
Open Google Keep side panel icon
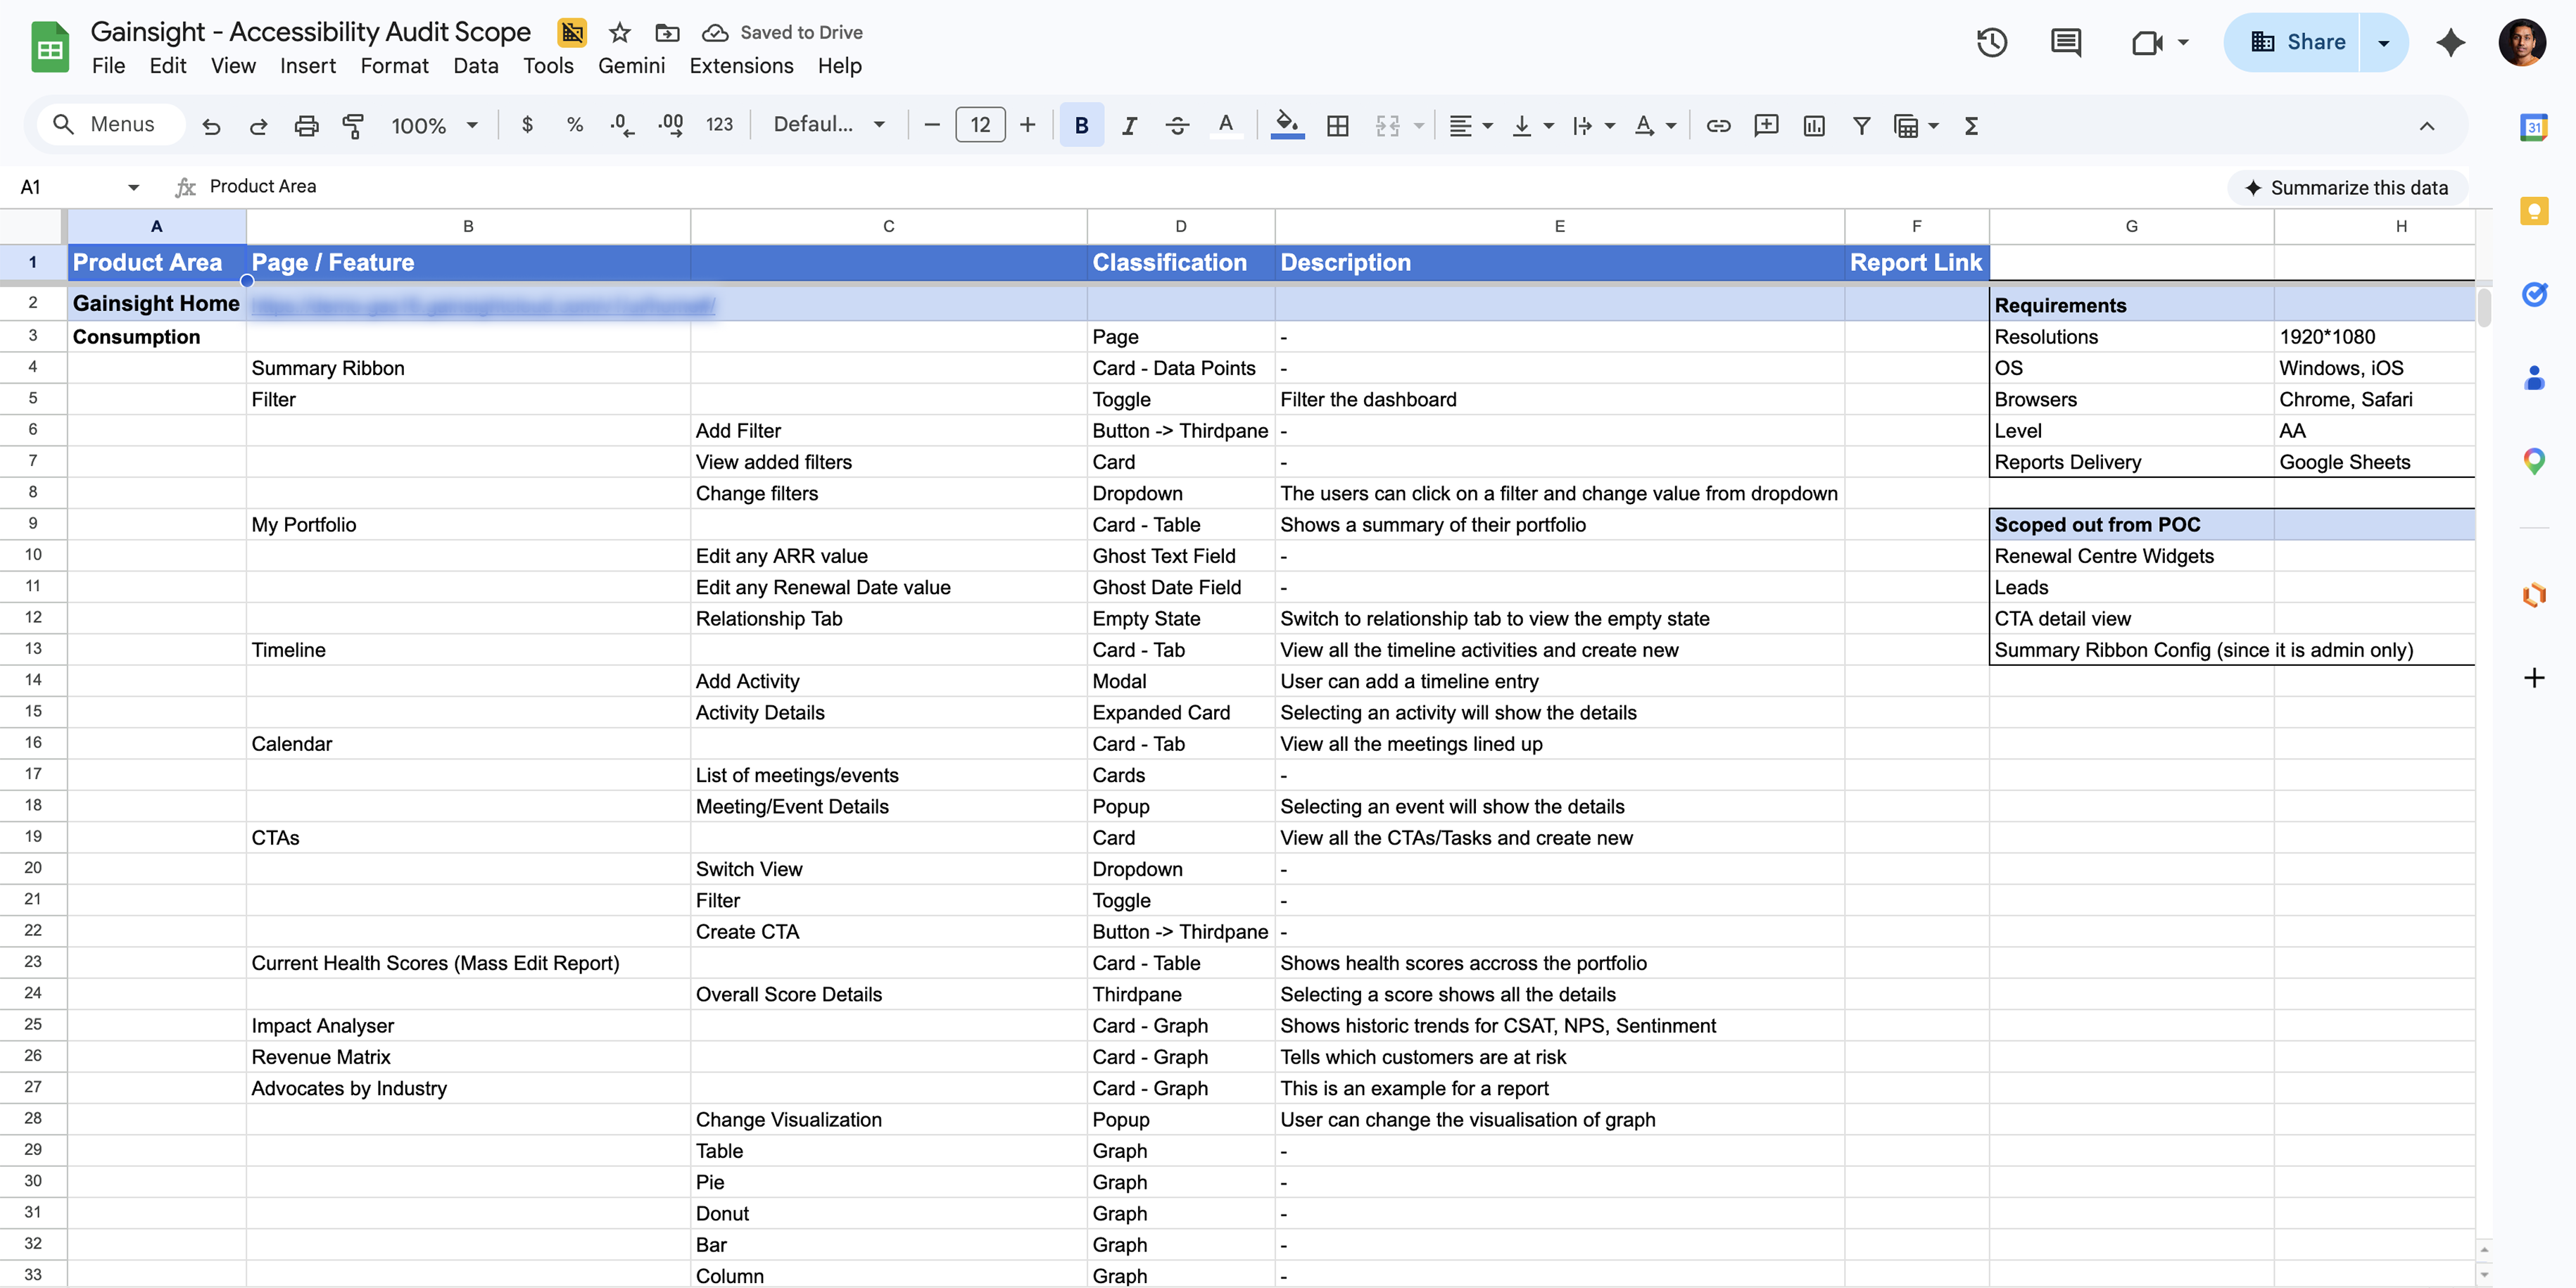pos(2533,211)
